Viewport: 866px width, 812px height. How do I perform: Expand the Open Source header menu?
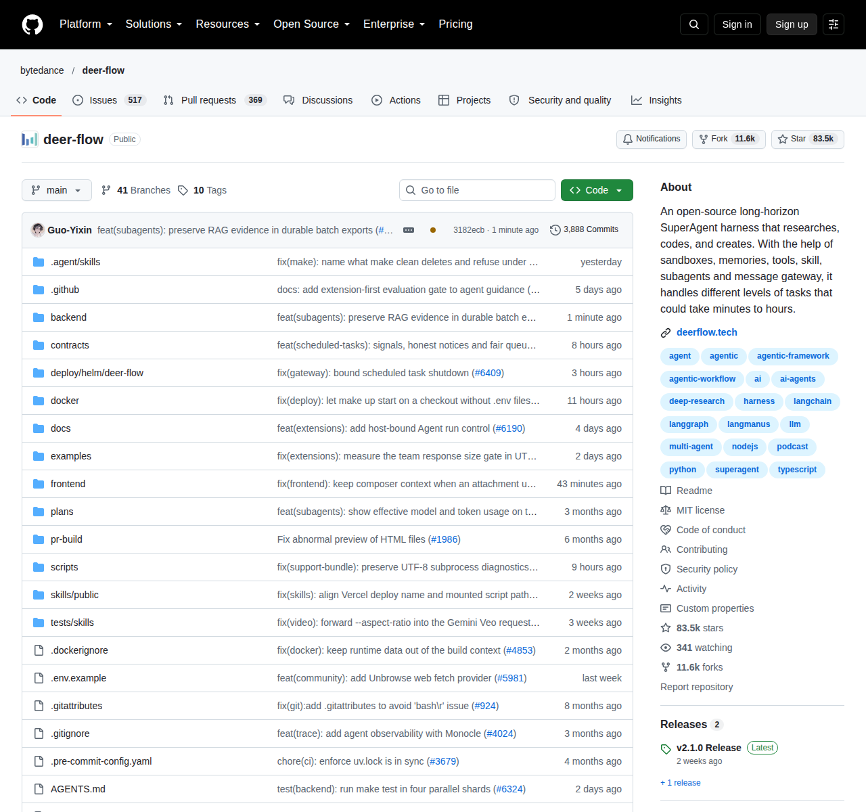312,24
